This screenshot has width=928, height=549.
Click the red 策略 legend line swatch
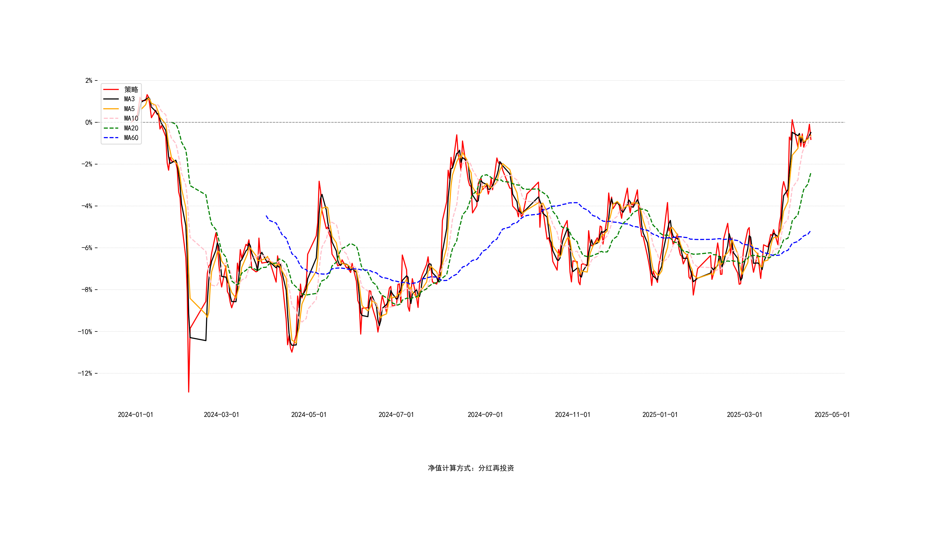tap(111, 89)
